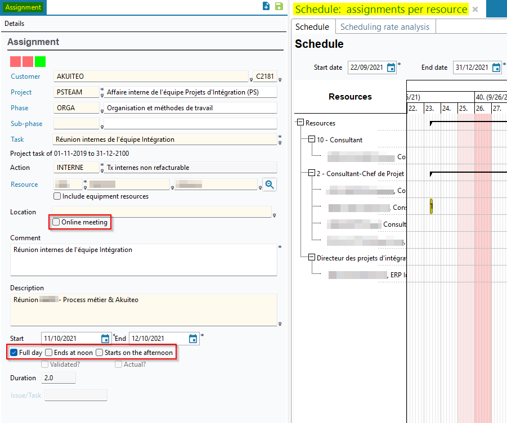Collapse the Resources root tree node

pos(300,123)
